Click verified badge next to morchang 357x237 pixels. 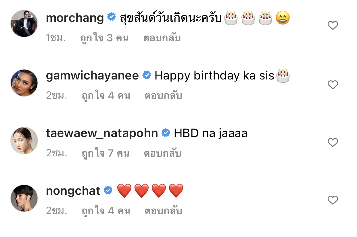pos(112,17)
